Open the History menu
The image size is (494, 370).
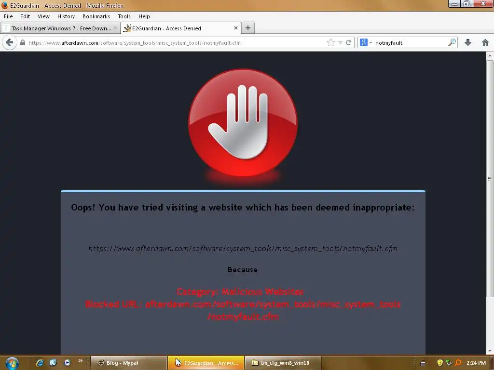click(66, 16)
